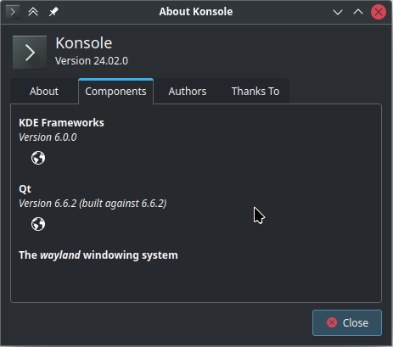Minimize the About Konsole dialog

pyautogui.click(x=338, y=12)
